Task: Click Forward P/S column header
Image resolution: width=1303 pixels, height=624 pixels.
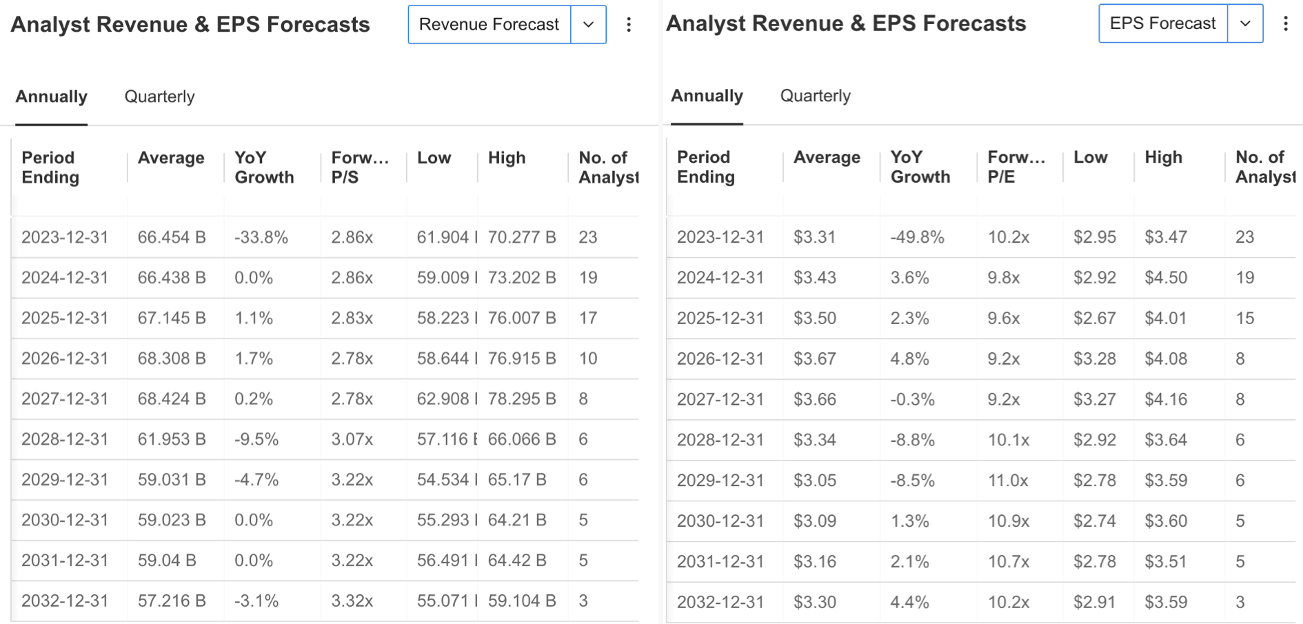Action: 360,168
